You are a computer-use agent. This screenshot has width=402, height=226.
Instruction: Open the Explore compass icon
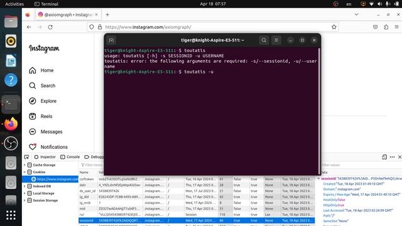click(x=32, y=101)
